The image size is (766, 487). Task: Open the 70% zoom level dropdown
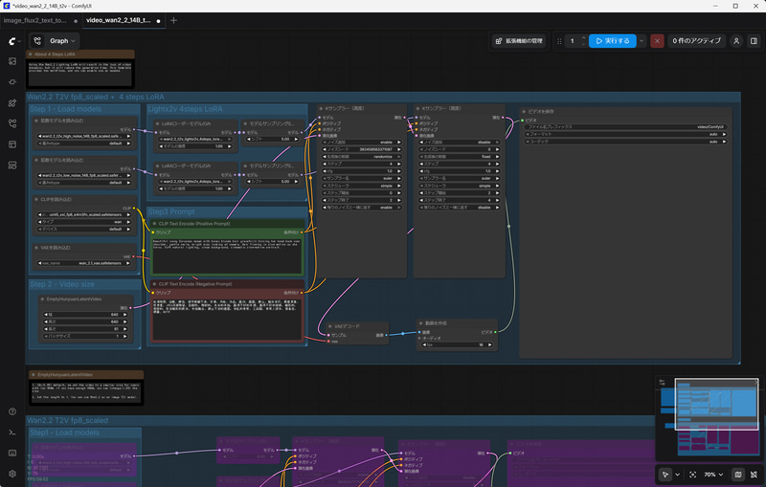tap(714, 474)
